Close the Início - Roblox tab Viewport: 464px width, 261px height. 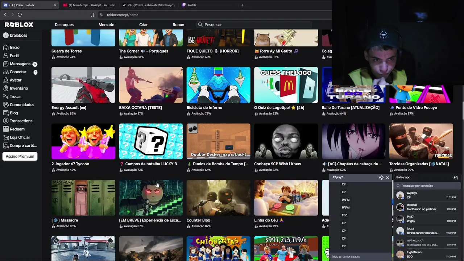pos(55,5)
